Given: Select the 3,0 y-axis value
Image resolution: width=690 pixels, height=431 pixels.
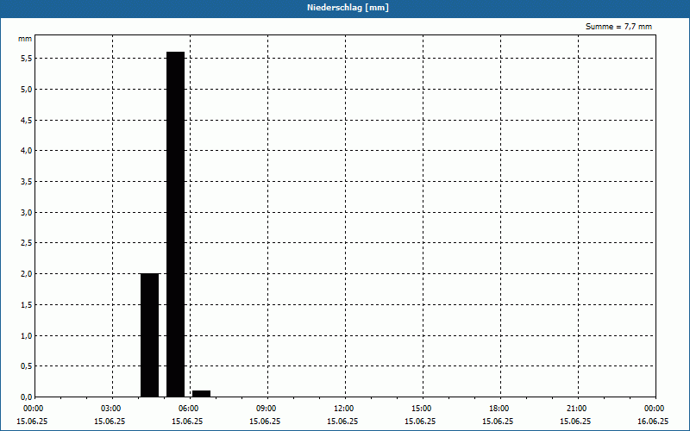Looking at the screenshot, I should [x=27, y=212].
